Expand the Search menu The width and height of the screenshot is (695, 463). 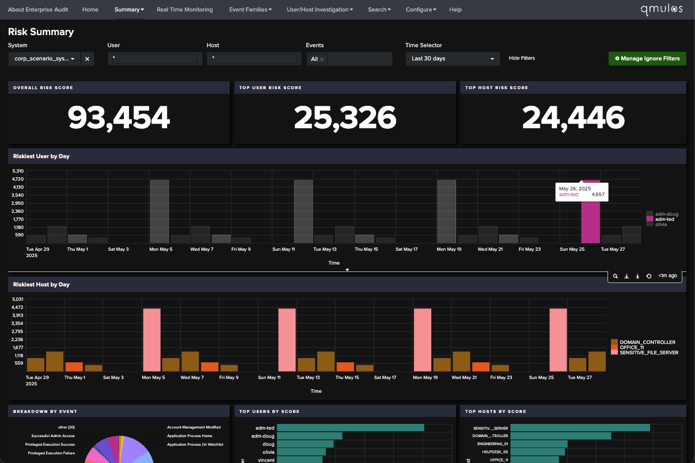point(379,10)
